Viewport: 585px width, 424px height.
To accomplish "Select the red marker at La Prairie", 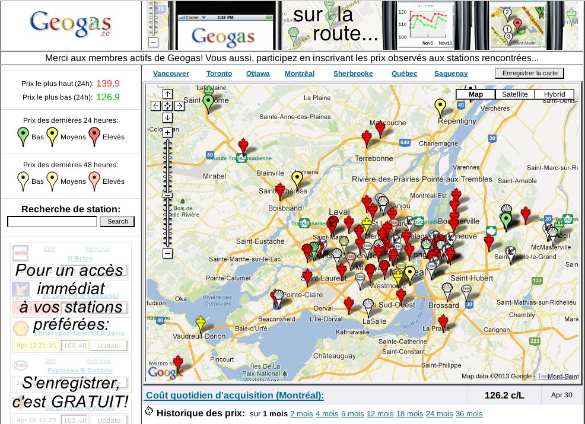I will [443, 323].
